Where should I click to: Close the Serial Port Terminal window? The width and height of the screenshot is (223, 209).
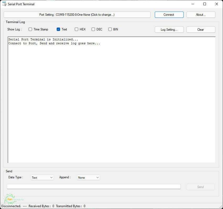[216, 4]
